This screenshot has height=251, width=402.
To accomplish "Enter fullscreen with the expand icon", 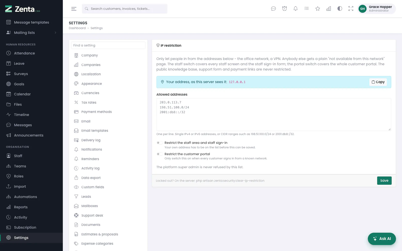I will (x=351, y=9).
